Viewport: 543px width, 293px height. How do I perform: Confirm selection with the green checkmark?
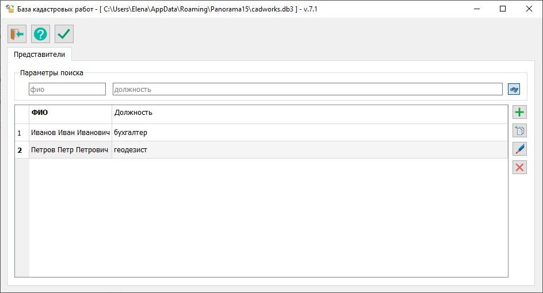pyautogui.click(x=64, y=34)
